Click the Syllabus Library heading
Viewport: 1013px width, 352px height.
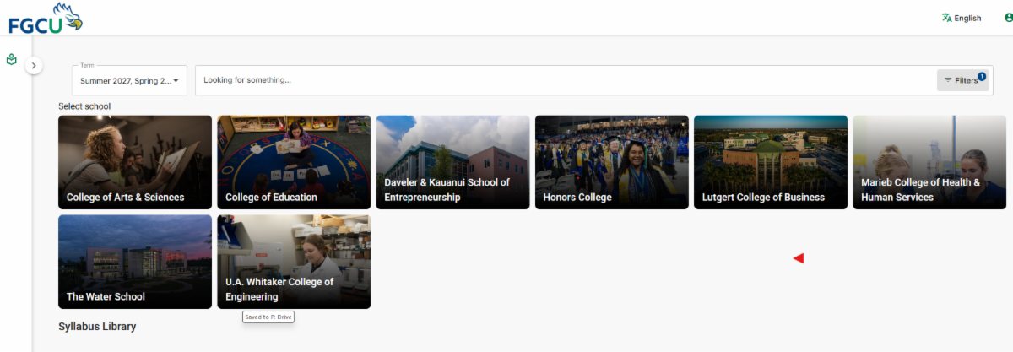click(97, 326)
